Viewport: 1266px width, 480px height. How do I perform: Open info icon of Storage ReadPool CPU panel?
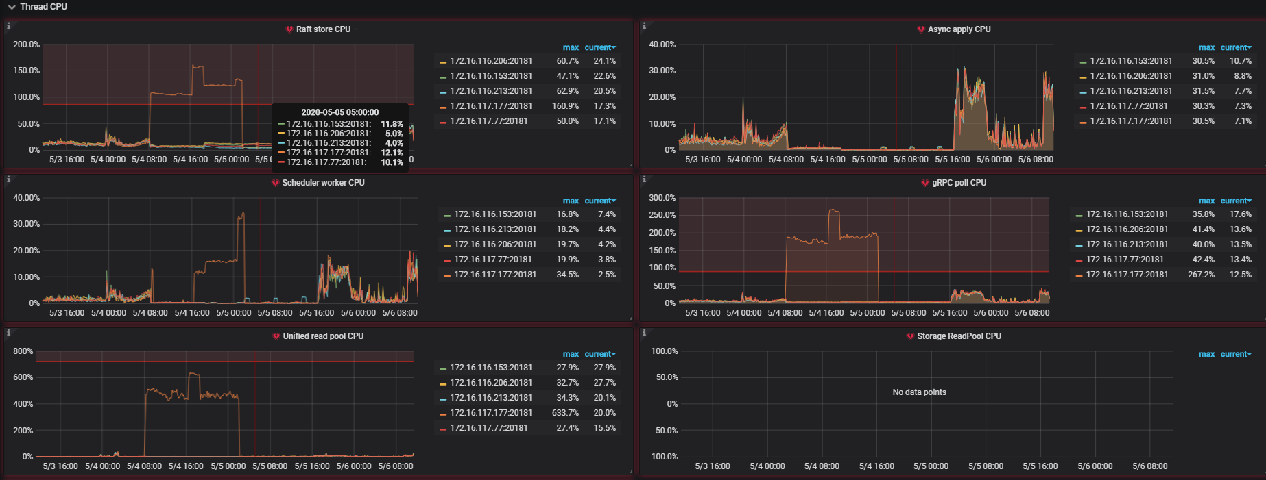coord(644,333)
